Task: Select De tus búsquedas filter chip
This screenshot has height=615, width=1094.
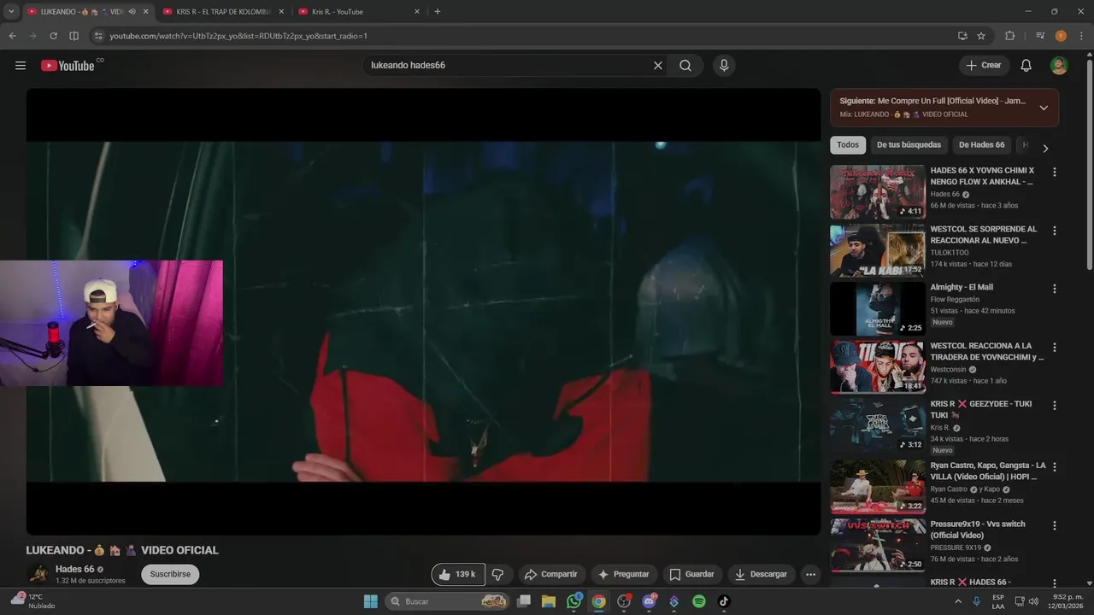Action: [x=909, y=145]
